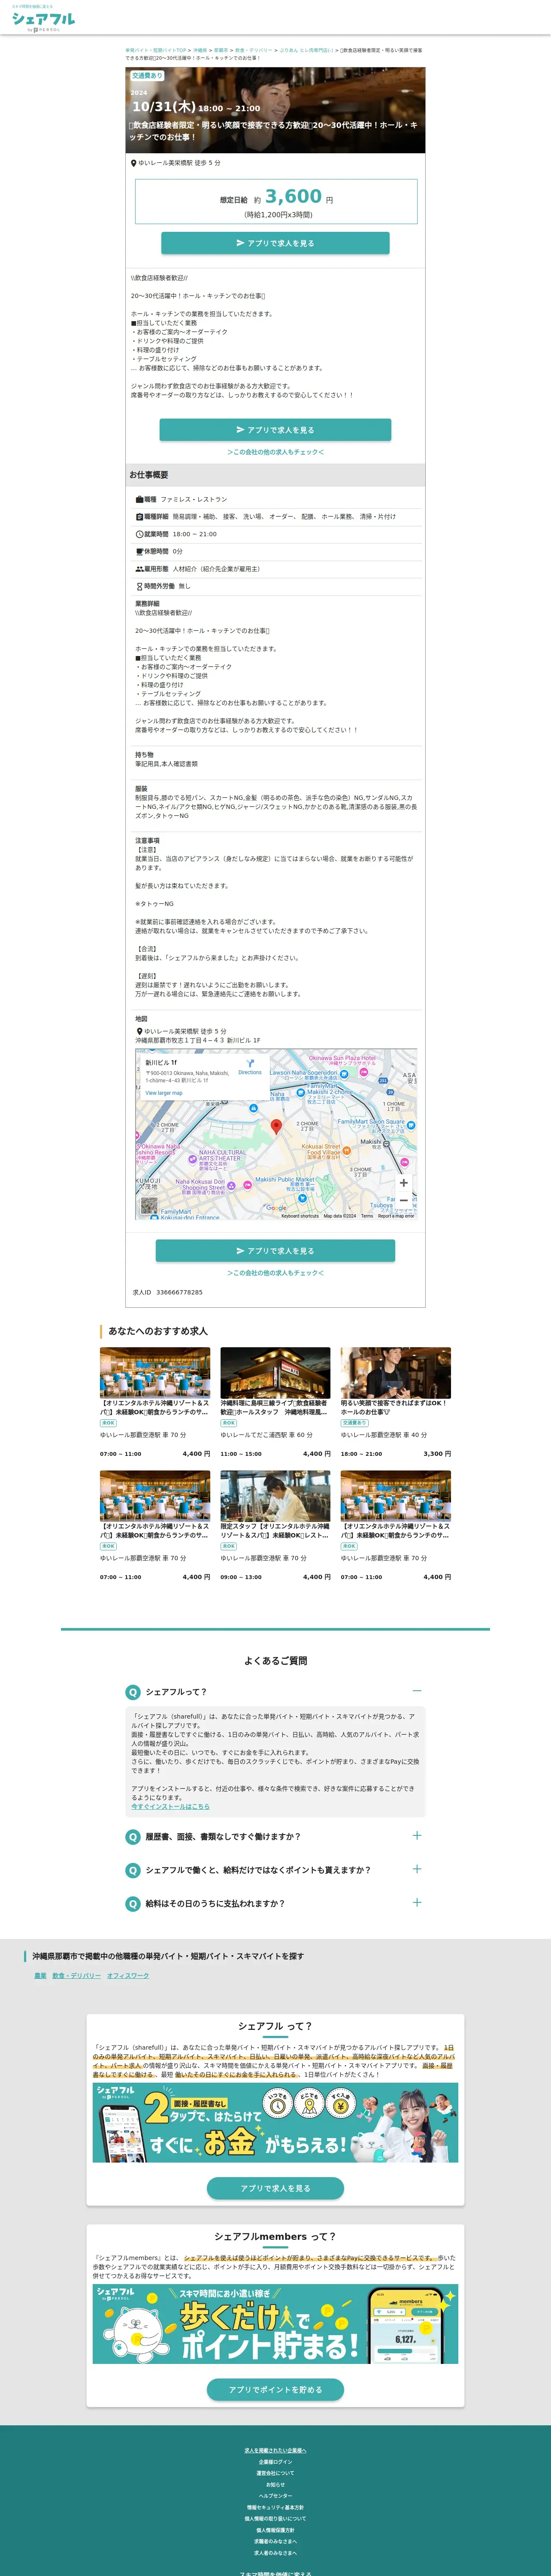Click the clock icon next to 就業時間

(x=140, y=534)
